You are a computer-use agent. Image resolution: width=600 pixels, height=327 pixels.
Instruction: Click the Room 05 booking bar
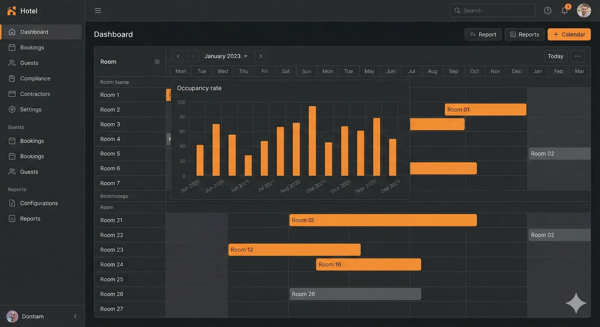(383, 220)
